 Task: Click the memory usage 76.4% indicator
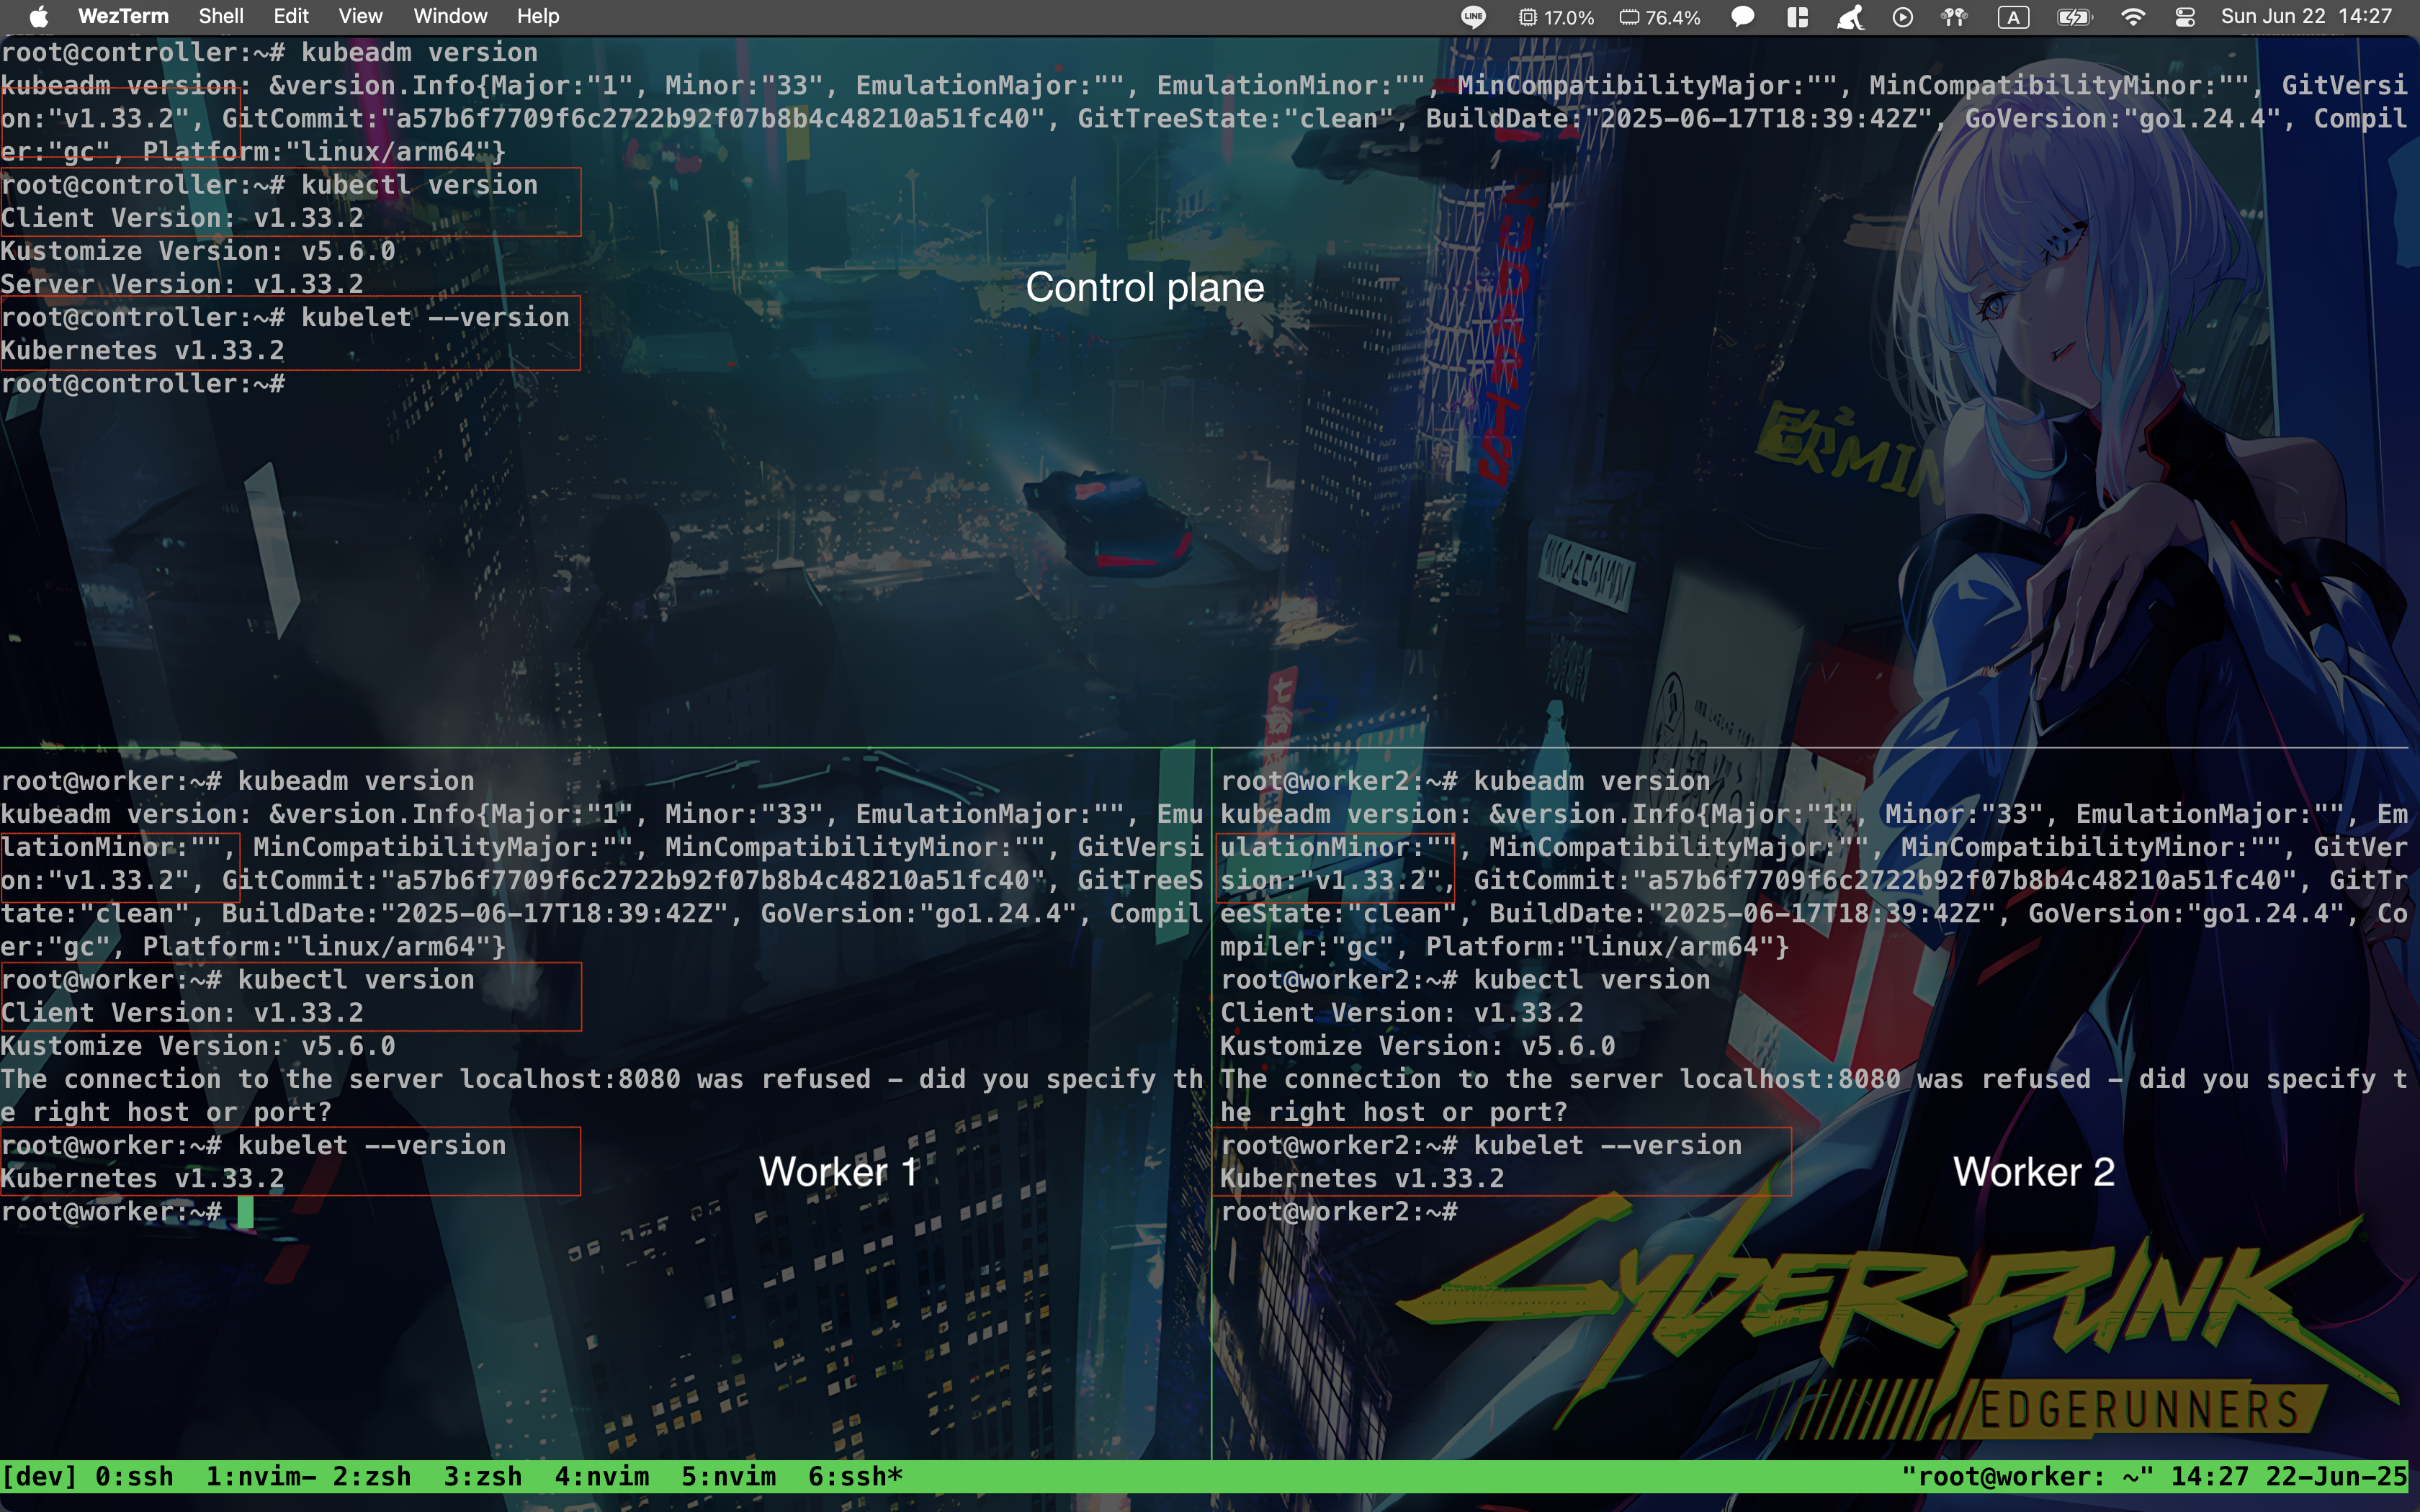point(1660,17)
